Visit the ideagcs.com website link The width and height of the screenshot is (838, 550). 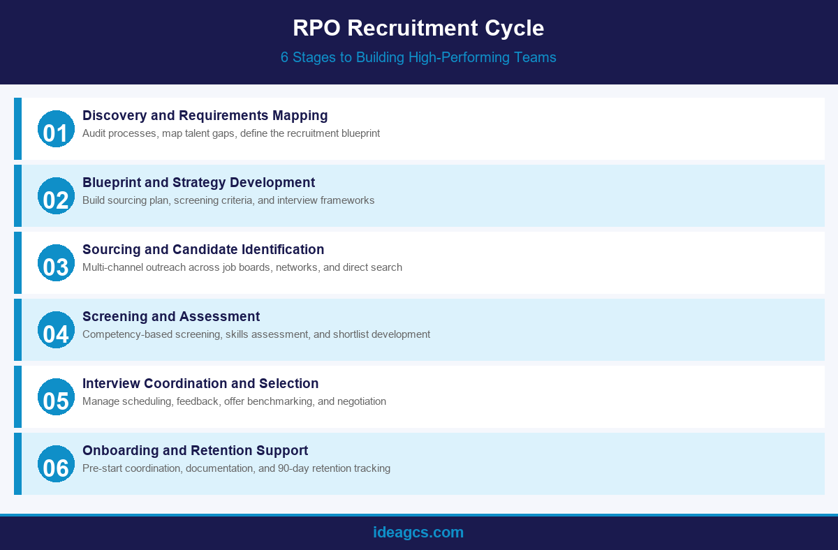418,532
